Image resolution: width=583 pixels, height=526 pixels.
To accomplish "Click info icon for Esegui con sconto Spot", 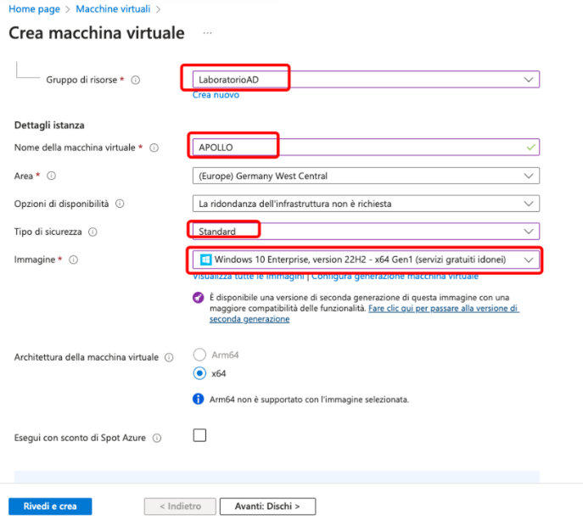I will point(156,438).
